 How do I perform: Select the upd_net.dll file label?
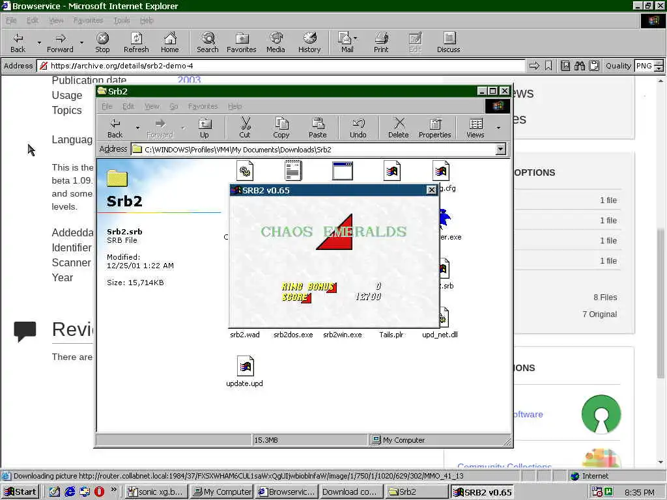tap(440, 335)
